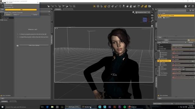Open the DrawStyle sphere options
The width and height of the screenshot is (195, 109).
[x=133, y=12]
